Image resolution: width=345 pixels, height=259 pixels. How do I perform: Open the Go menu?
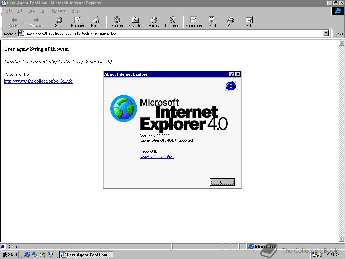coord(44,11)
